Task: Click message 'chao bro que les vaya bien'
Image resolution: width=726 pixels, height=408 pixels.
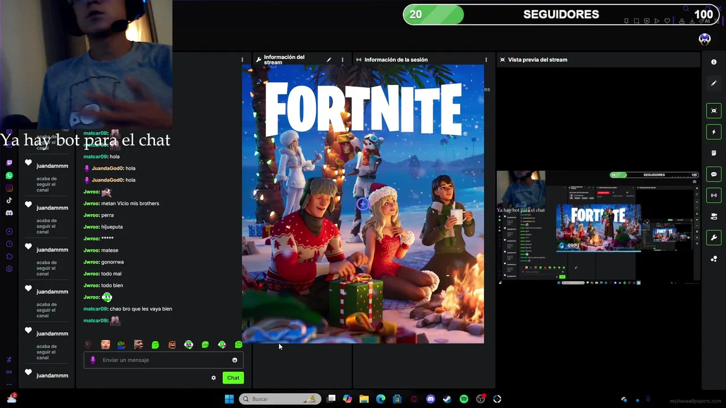Action: point(128,309)
